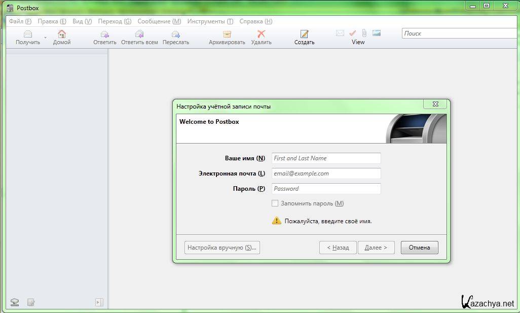Click the Отмена button
The width and height of the screenshot is (520, 313).
(419, 248)
